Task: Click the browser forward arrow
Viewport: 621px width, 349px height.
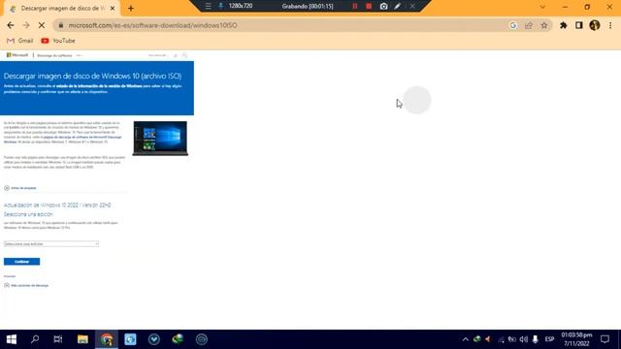Action: [26, 25]
